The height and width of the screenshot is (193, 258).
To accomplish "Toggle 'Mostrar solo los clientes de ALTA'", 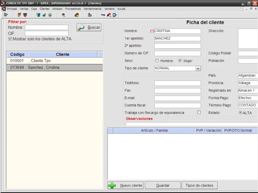I will pos(10,39).
